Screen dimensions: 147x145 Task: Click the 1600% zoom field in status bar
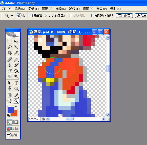[34, 119]
